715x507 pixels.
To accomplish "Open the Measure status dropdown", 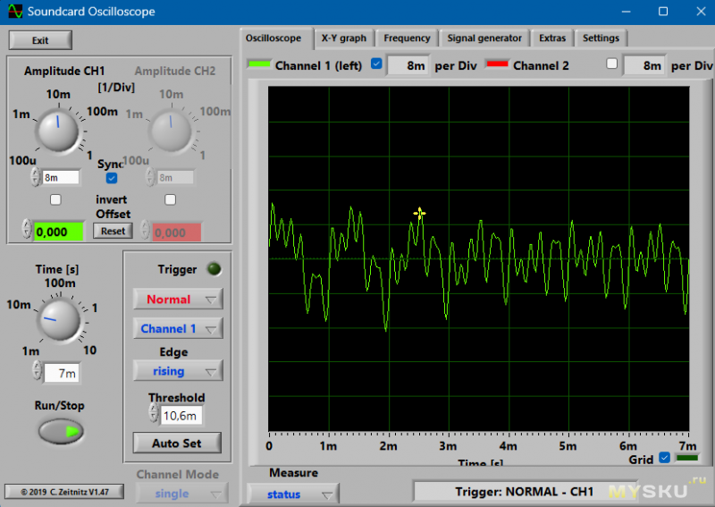I will click(293, 494).
